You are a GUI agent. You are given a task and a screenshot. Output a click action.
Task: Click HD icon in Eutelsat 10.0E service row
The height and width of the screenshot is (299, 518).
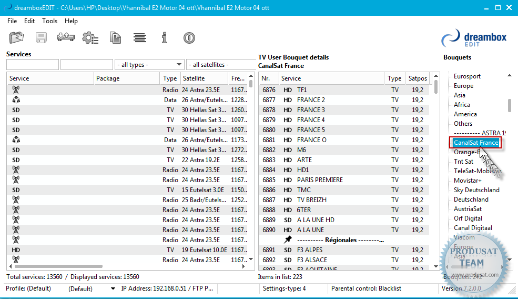pyautogui.click(x=16, y=250)
